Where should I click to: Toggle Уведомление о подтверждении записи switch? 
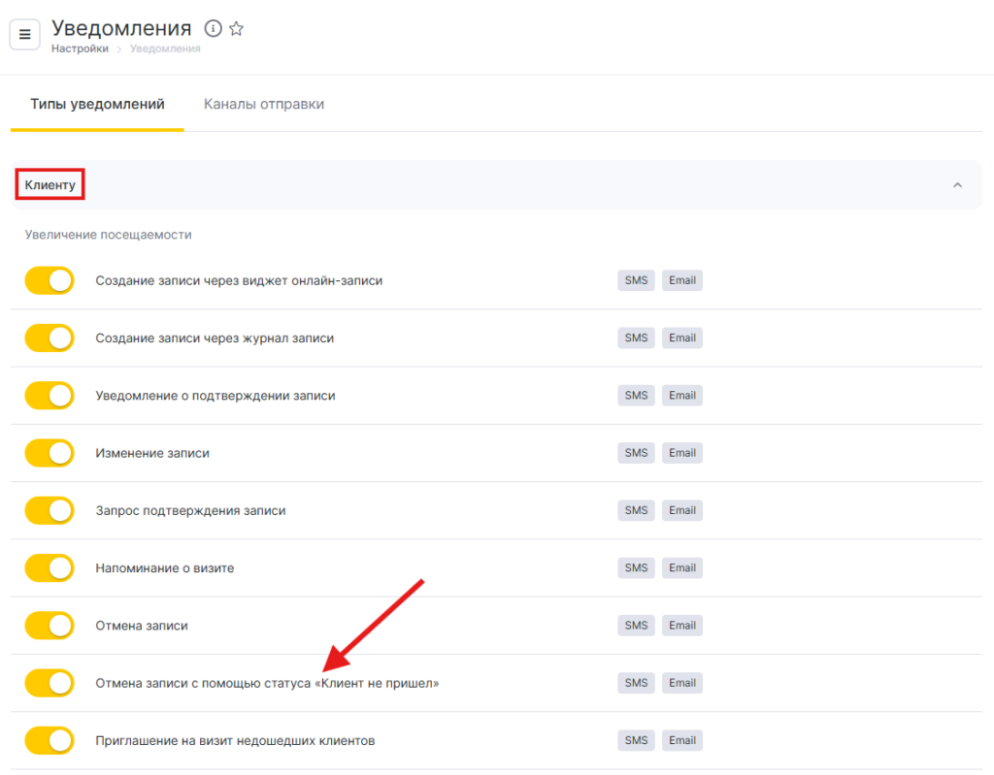point(50,396)
